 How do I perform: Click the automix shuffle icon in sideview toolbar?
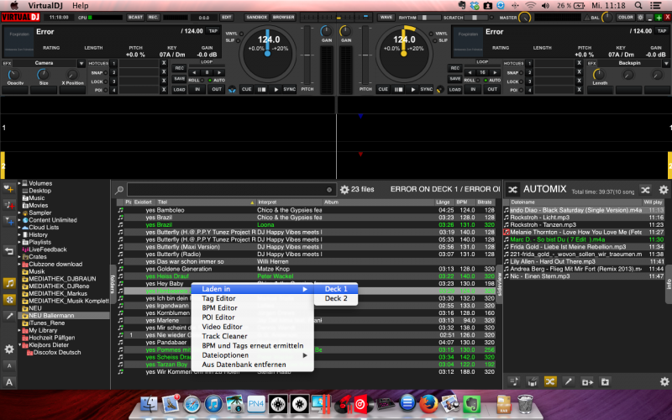[549, 381]
